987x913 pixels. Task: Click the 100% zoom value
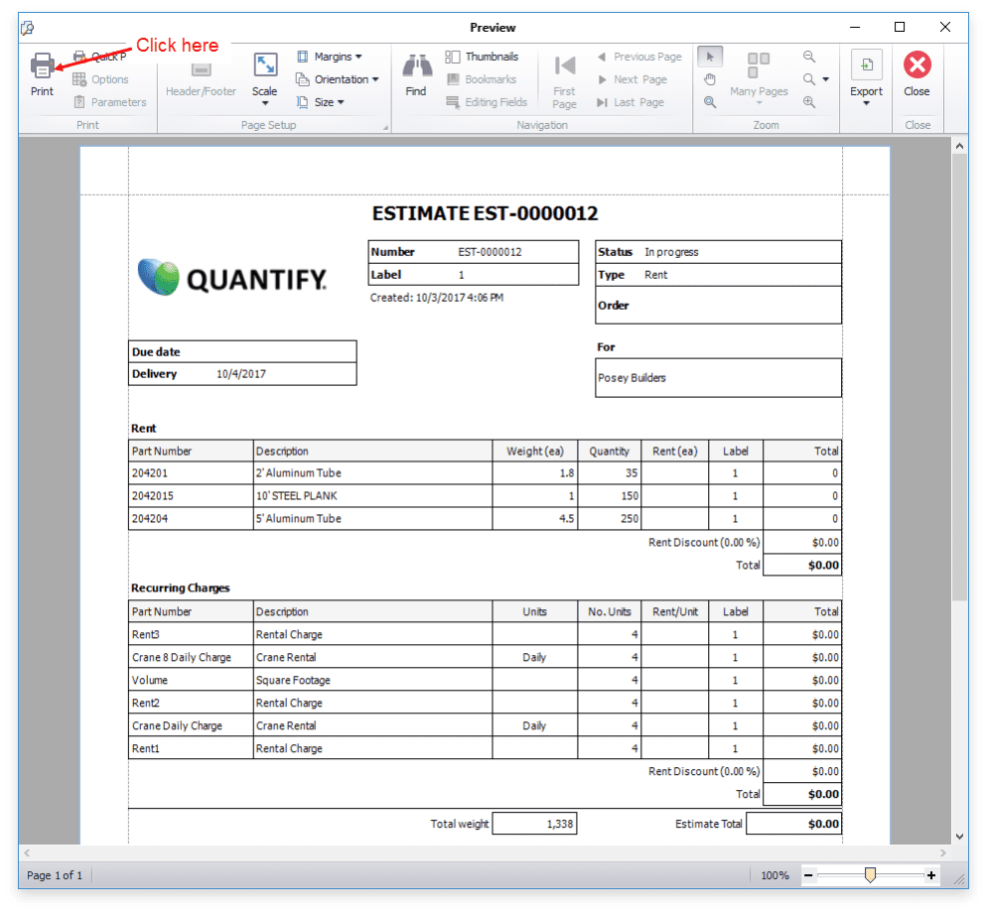tap(775, 875)
